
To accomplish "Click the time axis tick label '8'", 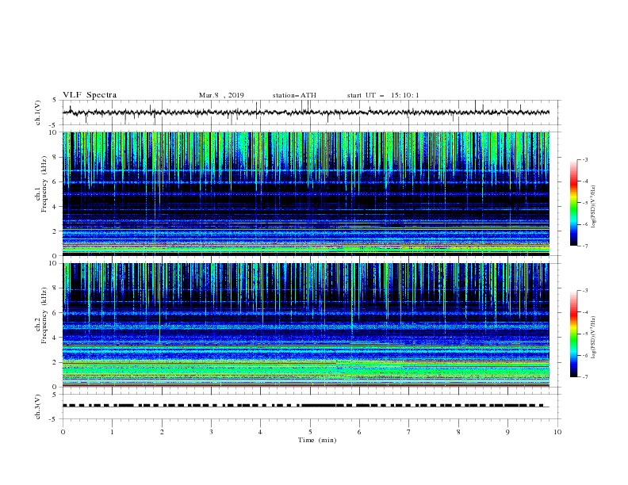I will tap(458, 432).
